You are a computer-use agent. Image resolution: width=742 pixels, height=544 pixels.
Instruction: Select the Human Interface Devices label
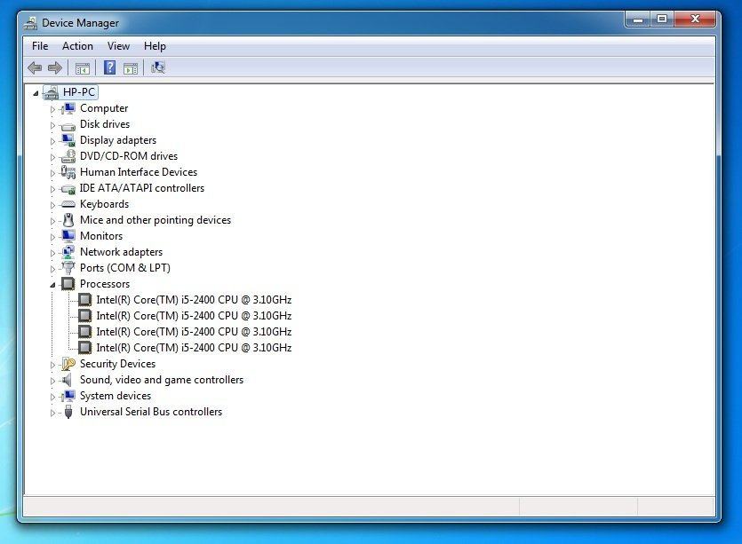138,172
